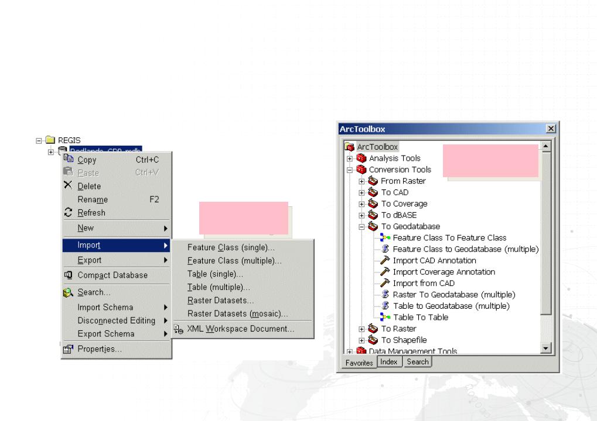Screen dimensions: 597x421
Task: Expand the To Raster toolset
Action: point(361,329)
